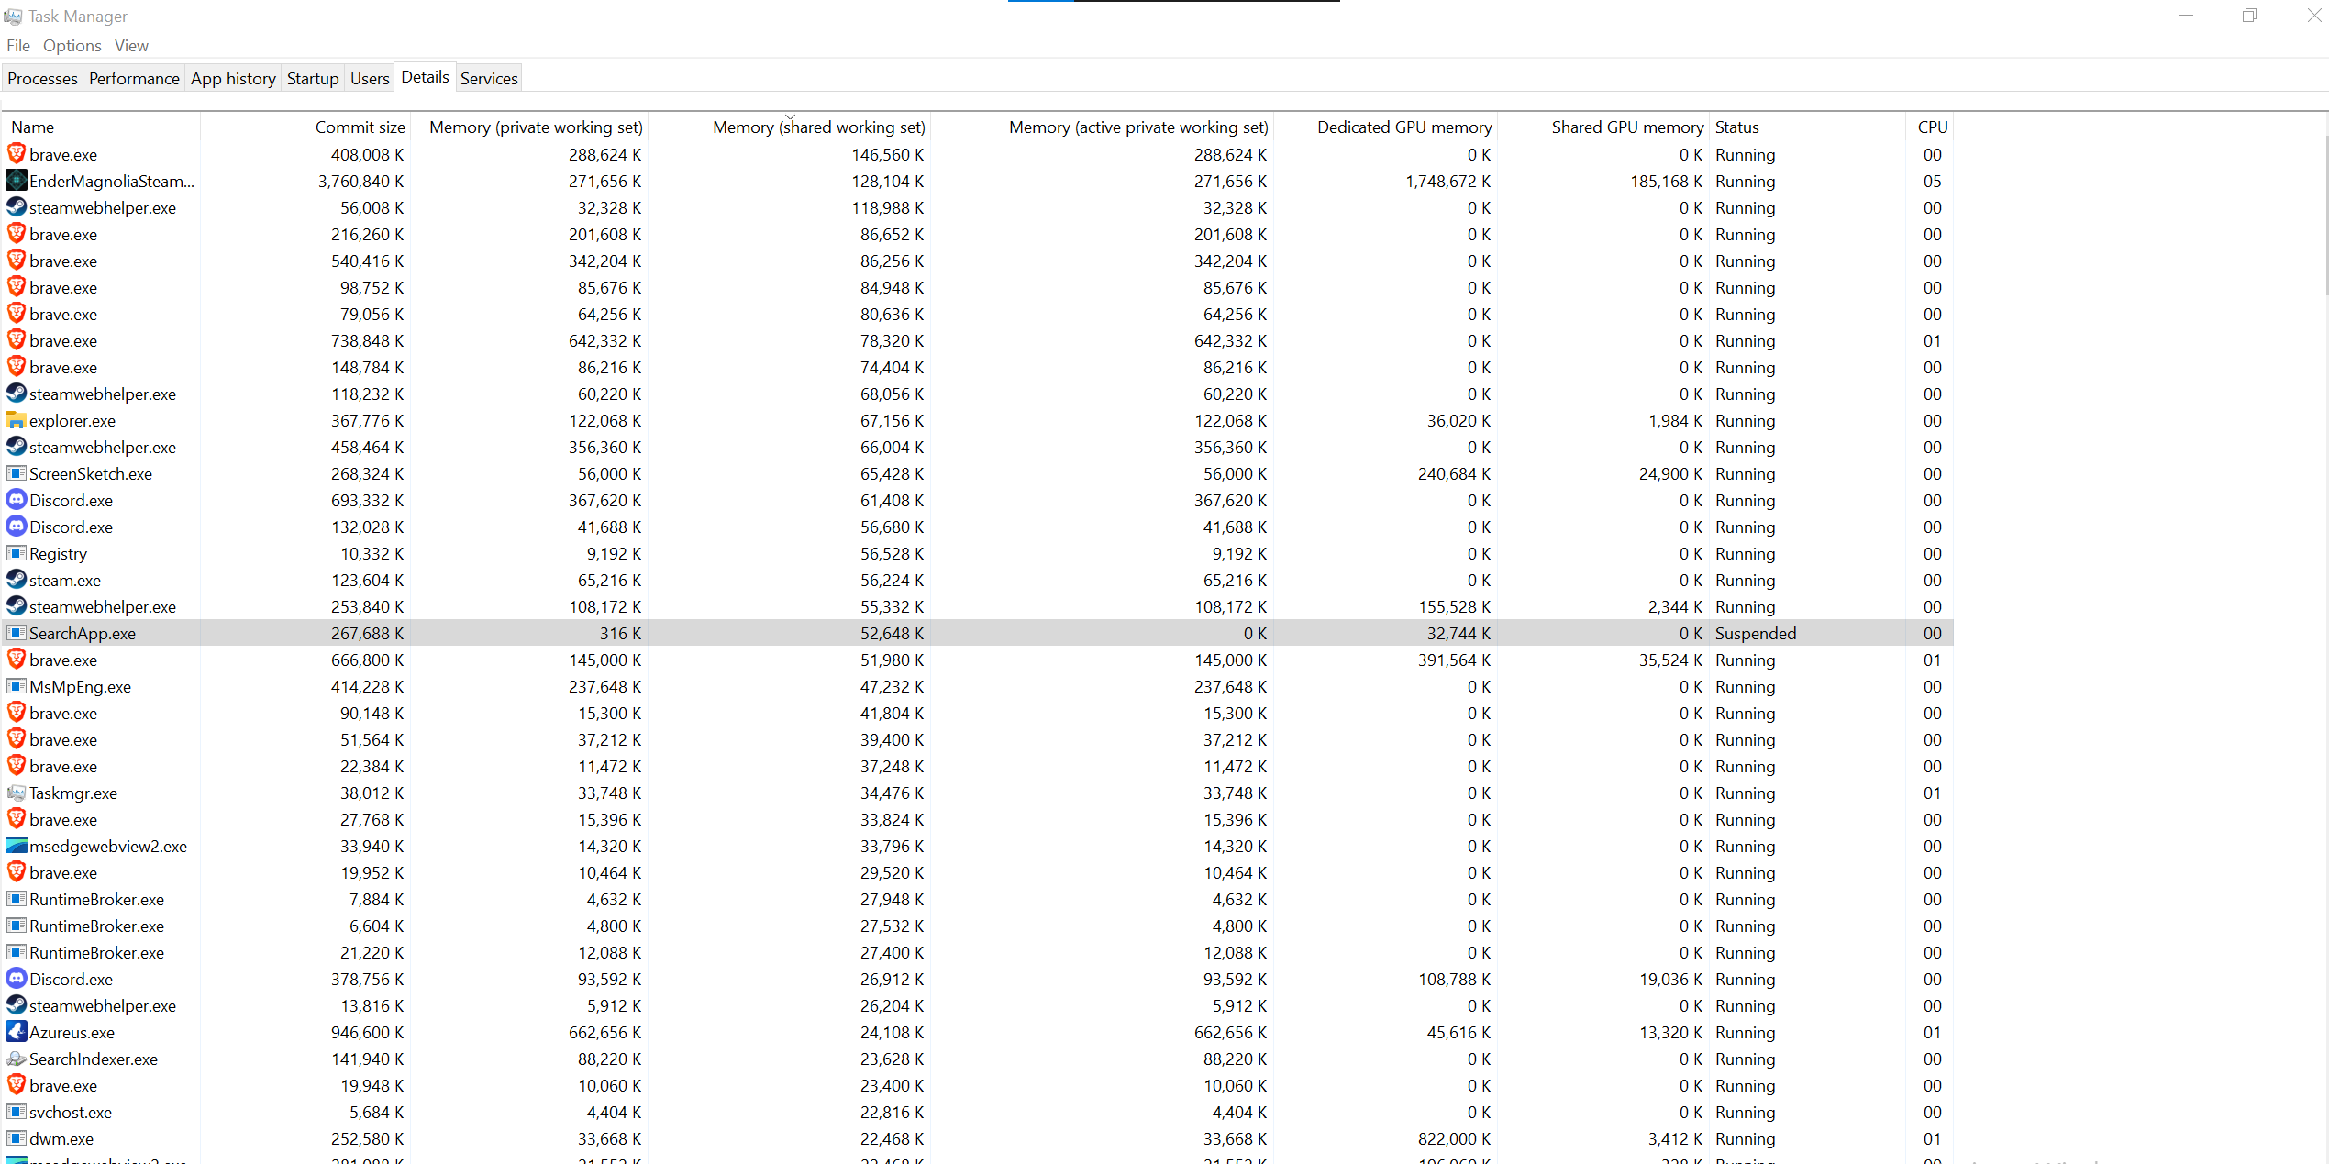Click the svchost.exe process icon
The height and width of the screenshot is (1164, 2329).
coord(16,1112)
